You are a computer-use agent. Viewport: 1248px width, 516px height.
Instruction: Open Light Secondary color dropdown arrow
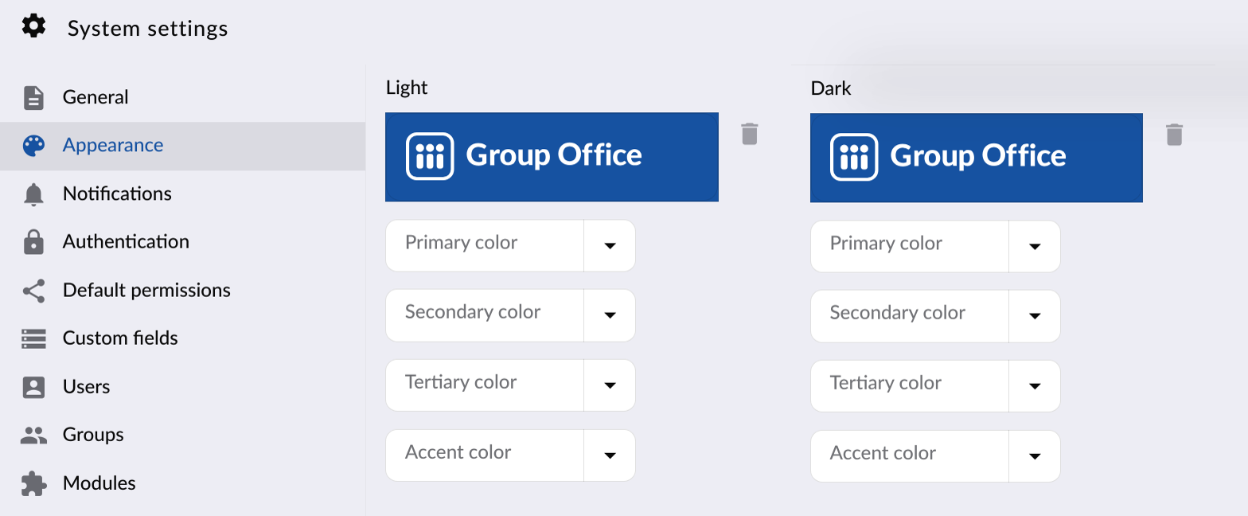click(610, 315)
